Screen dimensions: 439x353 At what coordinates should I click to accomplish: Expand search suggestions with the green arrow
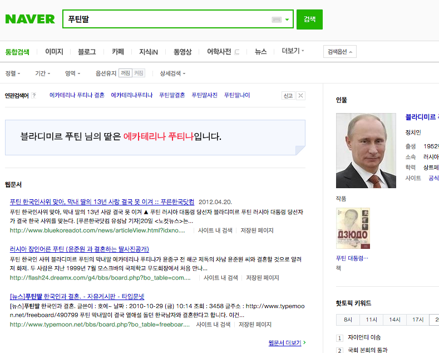coord(287,19)
